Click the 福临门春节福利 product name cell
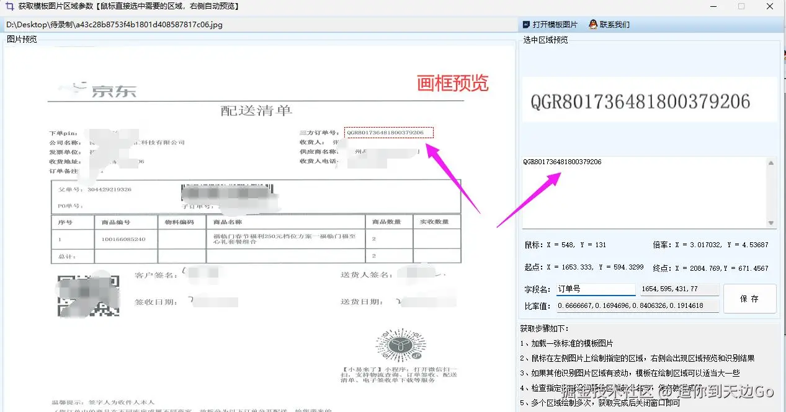 (x=285, y=239)
